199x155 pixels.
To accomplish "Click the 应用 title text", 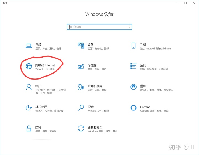I will (143, 65).
